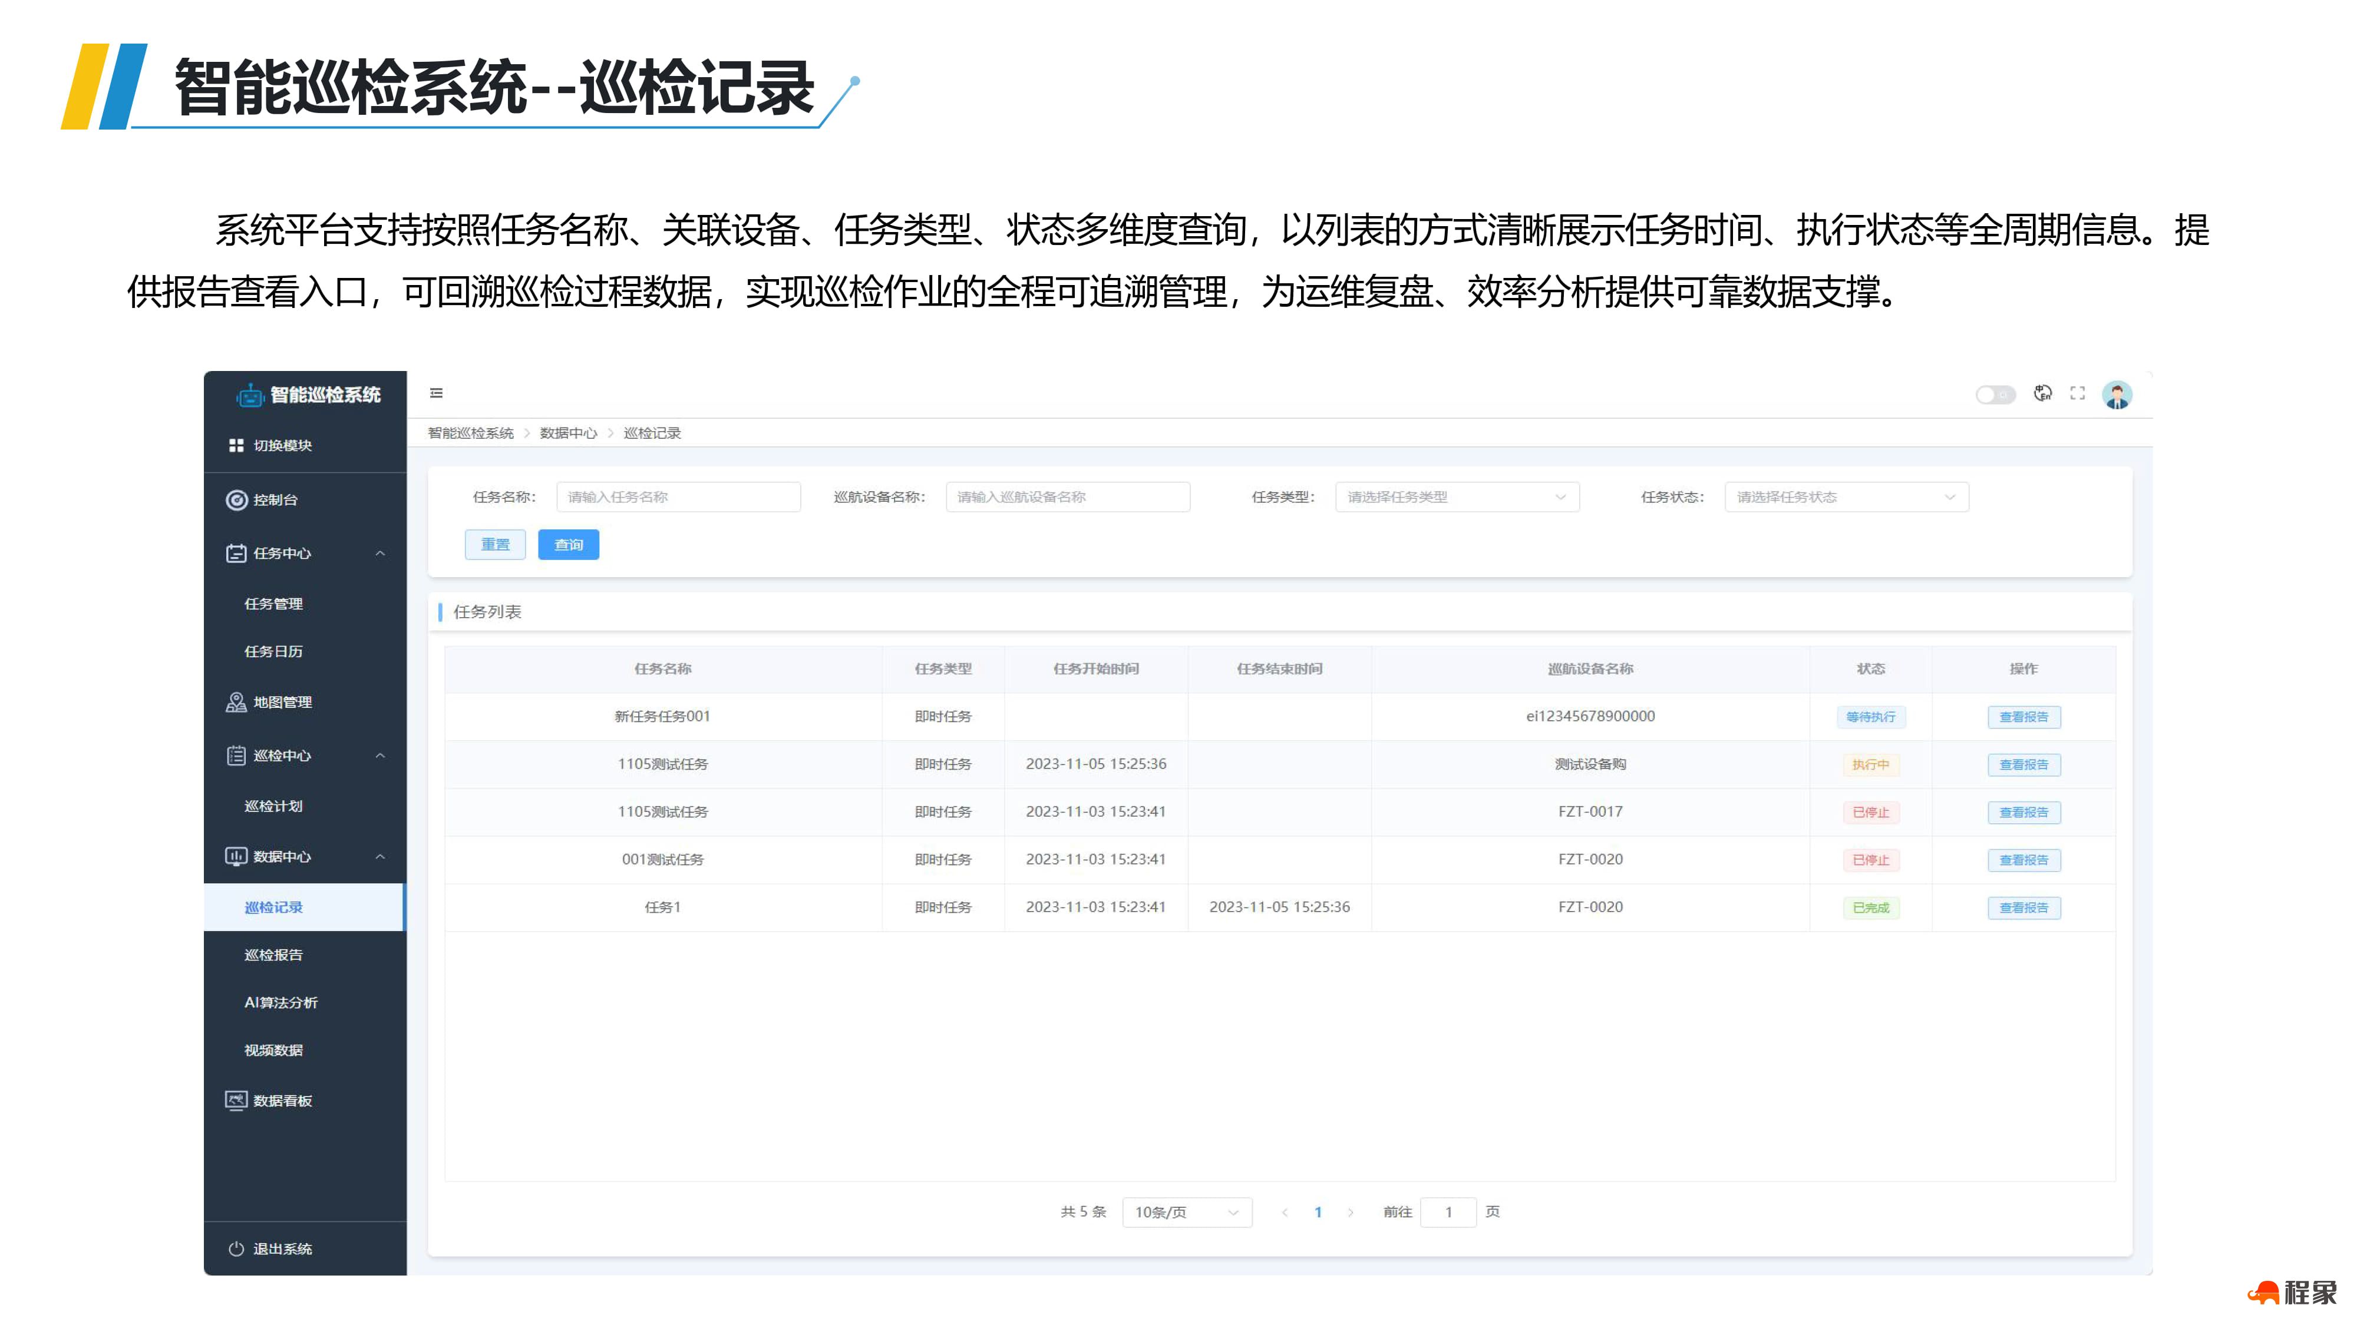The image size is (2357, 1325).
Task: Open the user avatar menu
Action: [2117, 395]
